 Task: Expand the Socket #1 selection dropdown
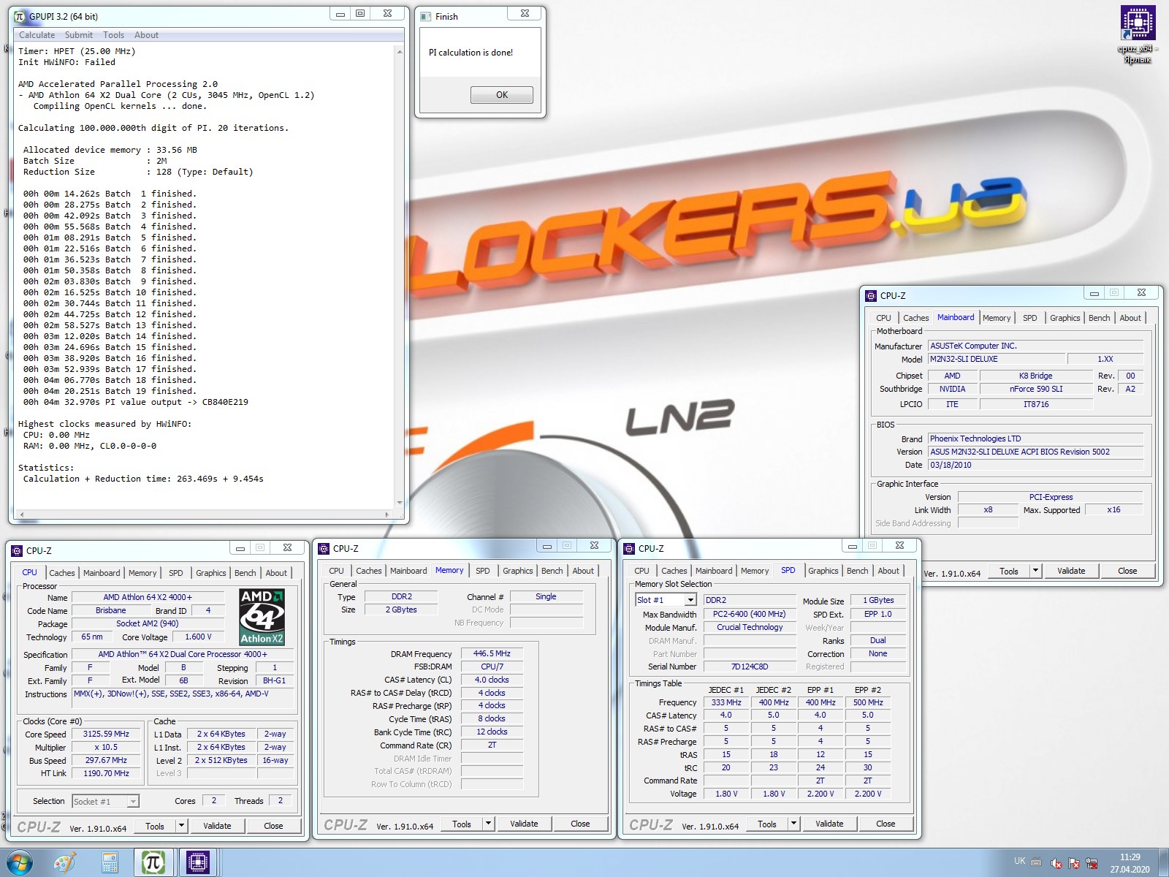pos(133,802)
